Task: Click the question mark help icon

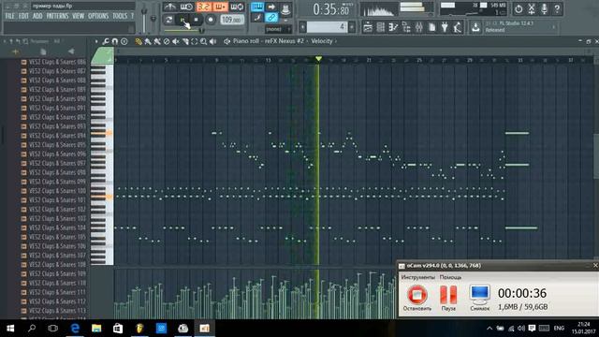Action: pyautogui.click(x=557, y=8)
